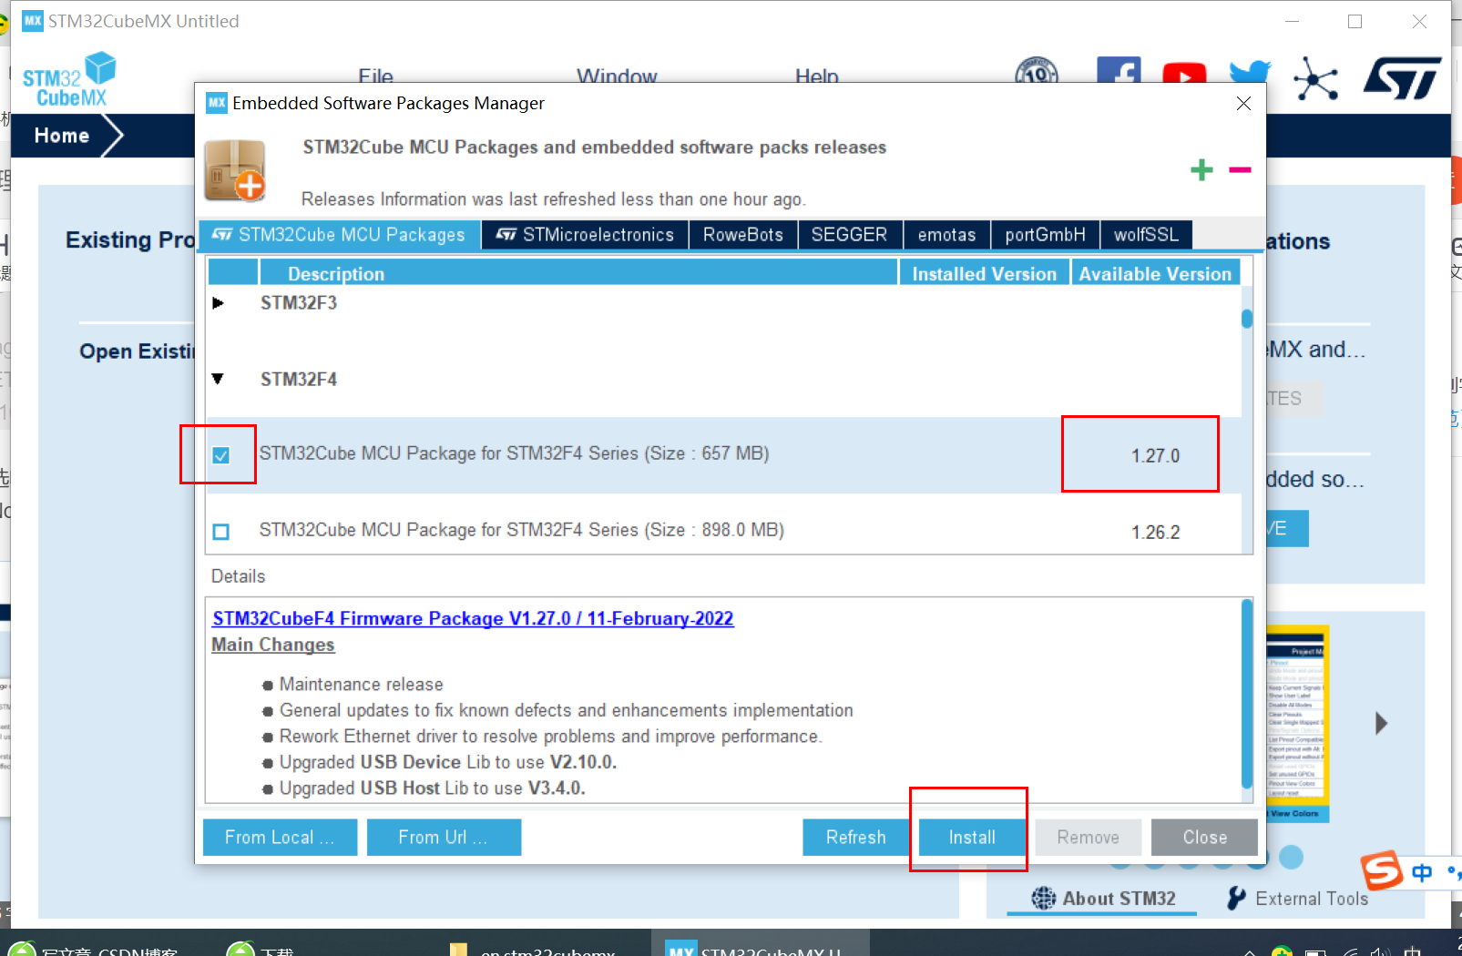This screenshot has width=1462, height=956.
Task: Click the 1.26.2 available version cell
Action: coord(1155,533)
